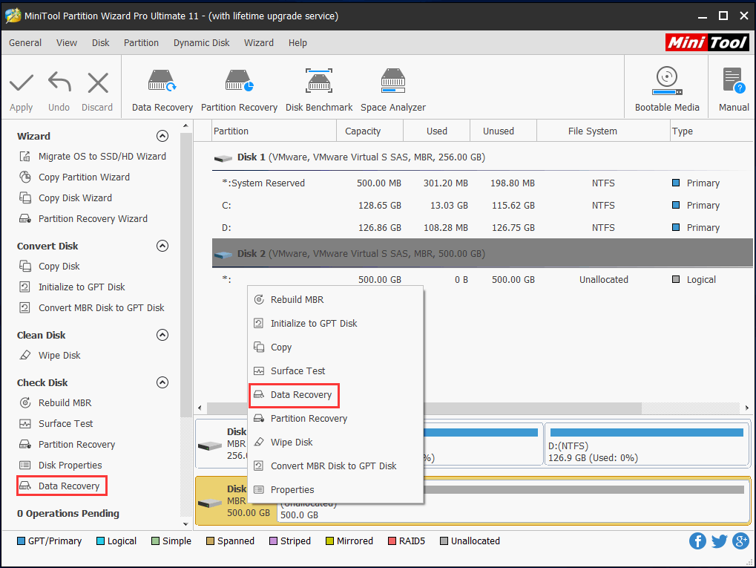Image resolution: width=756 pixels, height=568 pixels.
Task: Click Surface Test in the sidebar
Action: click(65, 424)
